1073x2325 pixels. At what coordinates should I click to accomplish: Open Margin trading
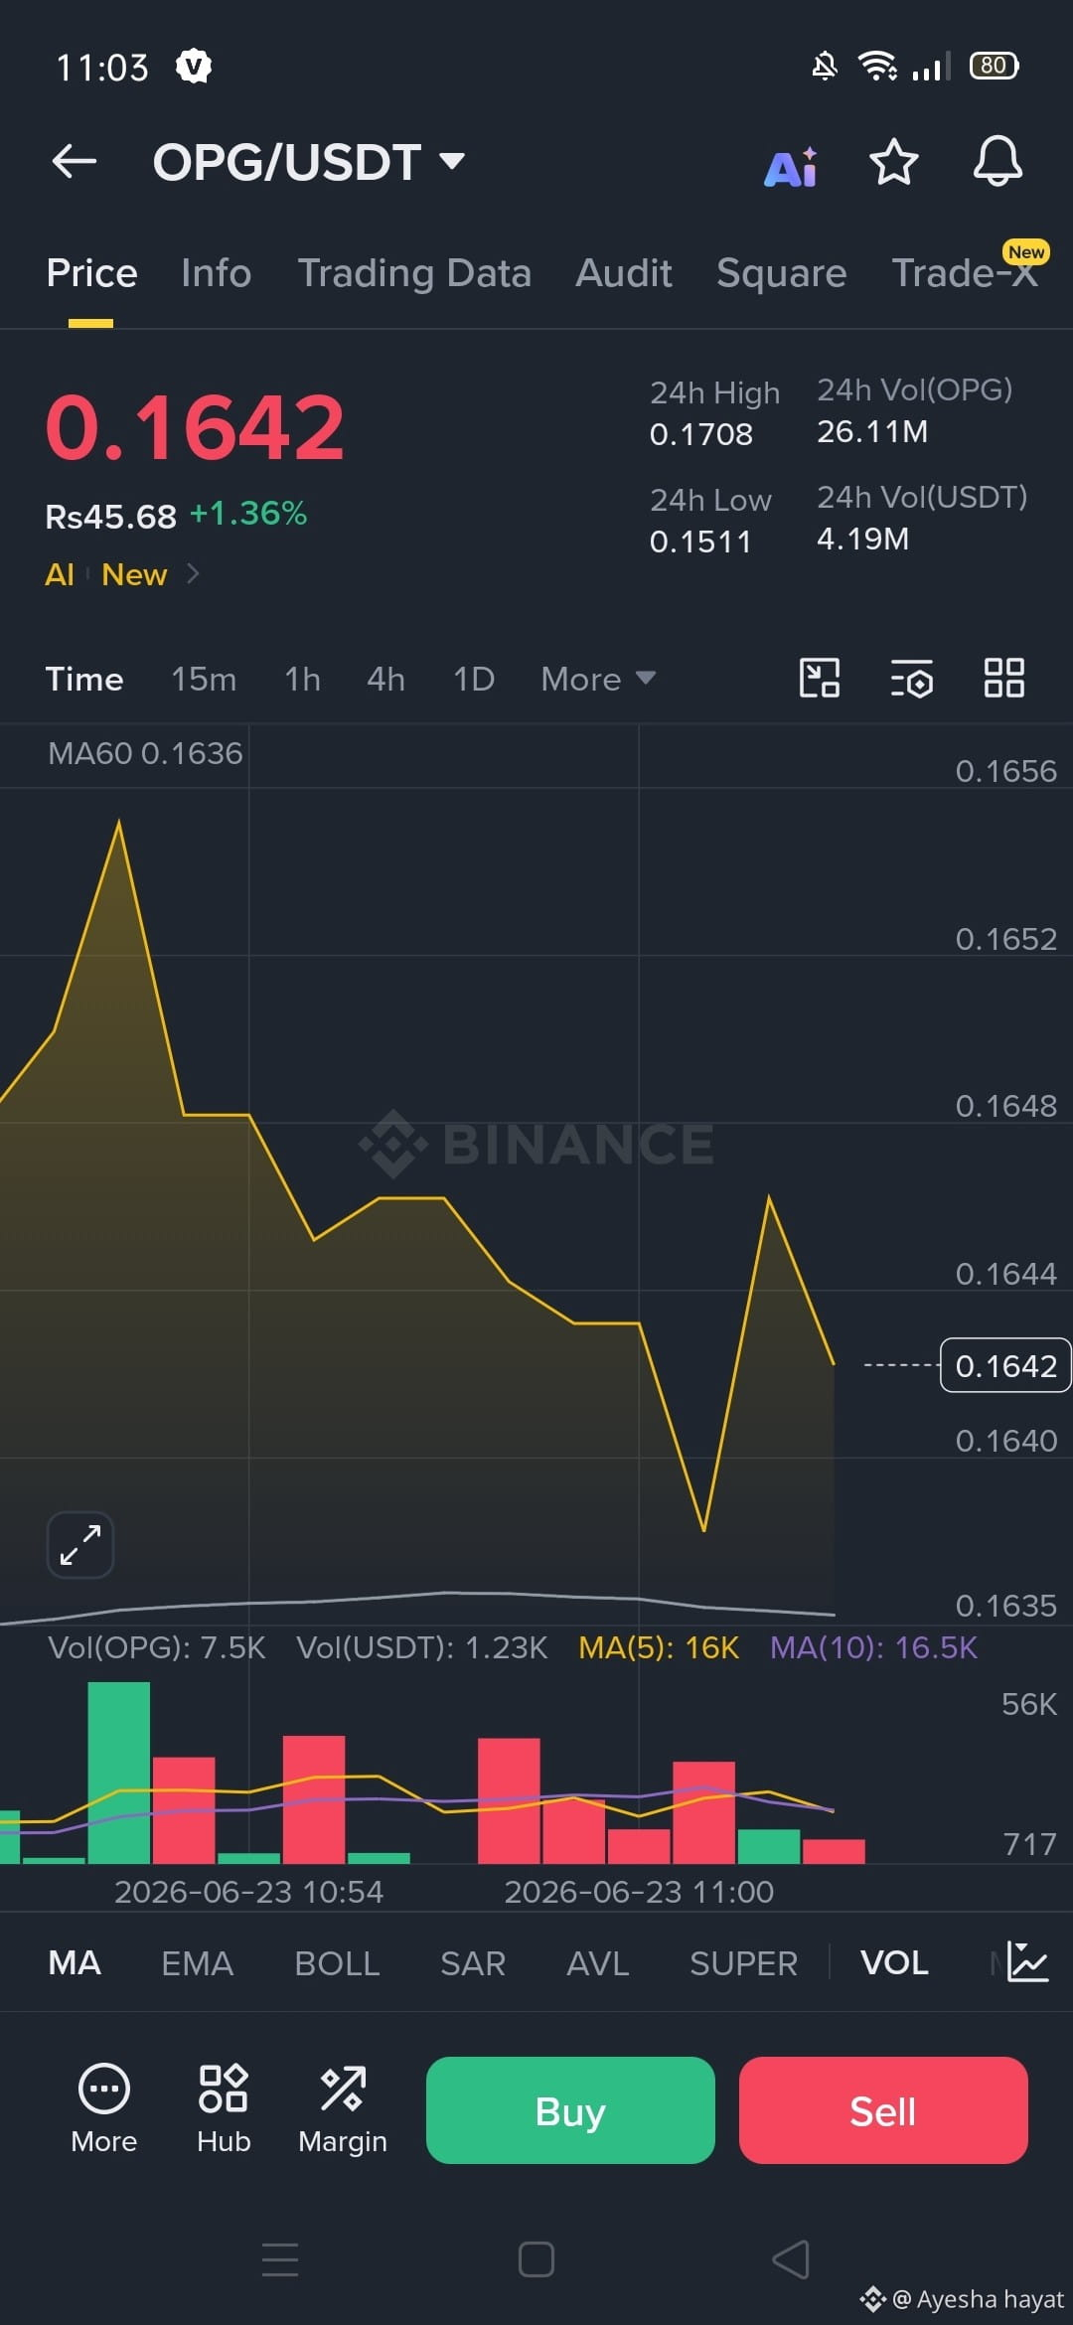click(x=343, y=2110)
